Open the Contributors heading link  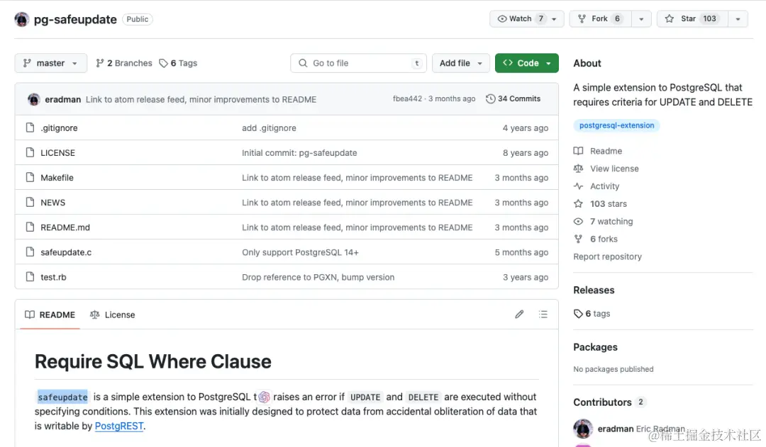609,402
